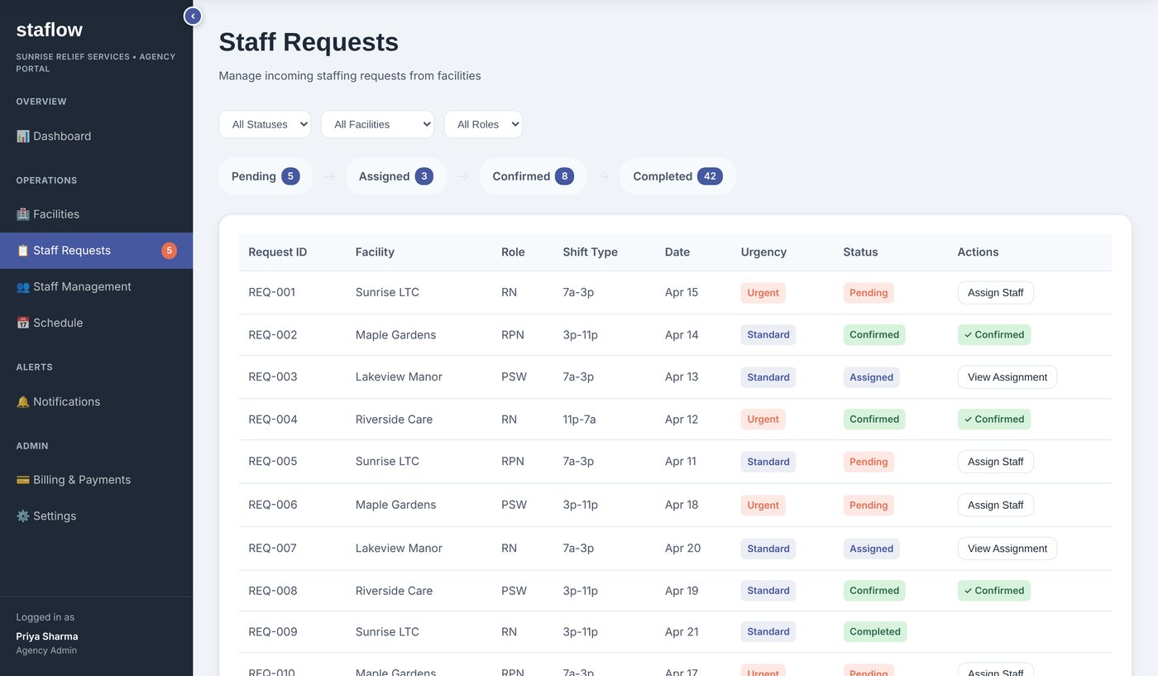
Task: Click Riverside Care in row REQ-004
Action: tap(394, 419)
